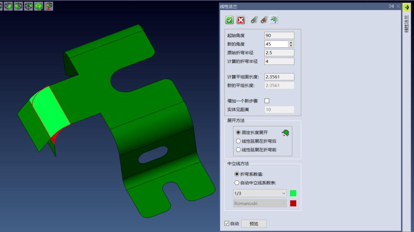The width and height of the screenshot is (414, 232).
Task: Click the 展开方法 group label
Action: point(236,121)
